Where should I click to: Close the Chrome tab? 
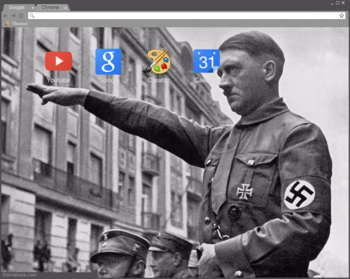[x=66, y=8]
